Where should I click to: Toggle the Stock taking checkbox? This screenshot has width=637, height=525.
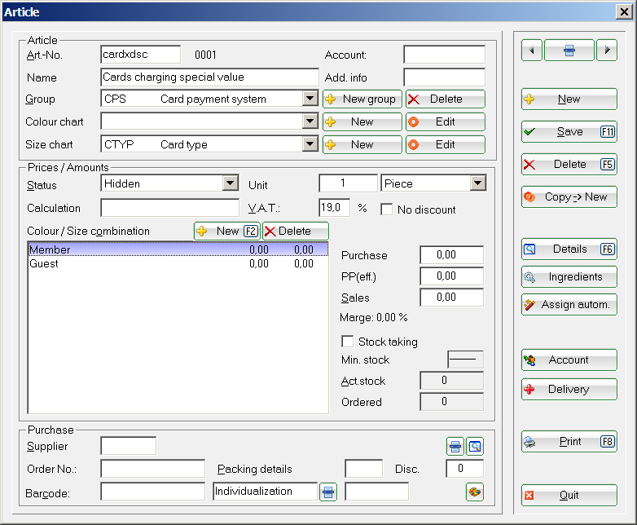348,342
